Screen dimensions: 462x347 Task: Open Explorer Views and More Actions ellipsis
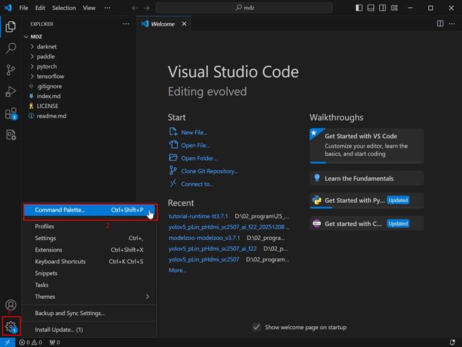[126, 24]
